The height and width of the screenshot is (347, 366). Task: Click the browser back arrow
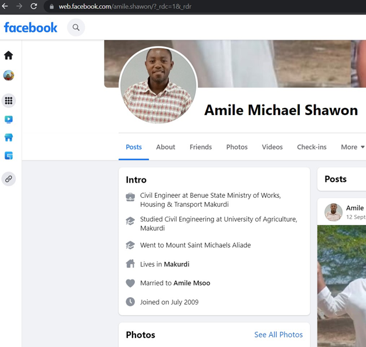tap(5, 6)
